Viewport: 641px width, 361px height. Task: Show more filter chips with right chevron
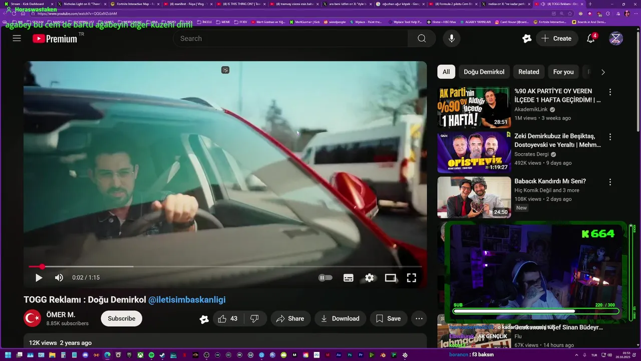(603, 72)
